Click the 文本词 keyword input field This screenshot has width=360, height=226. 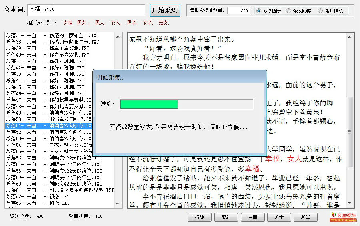click(x=86, y=10)
